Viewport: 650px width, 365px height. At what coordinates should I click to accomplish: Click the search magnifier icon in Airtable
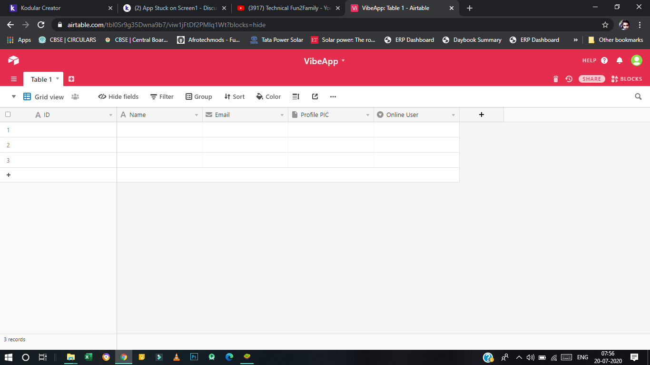638,96
